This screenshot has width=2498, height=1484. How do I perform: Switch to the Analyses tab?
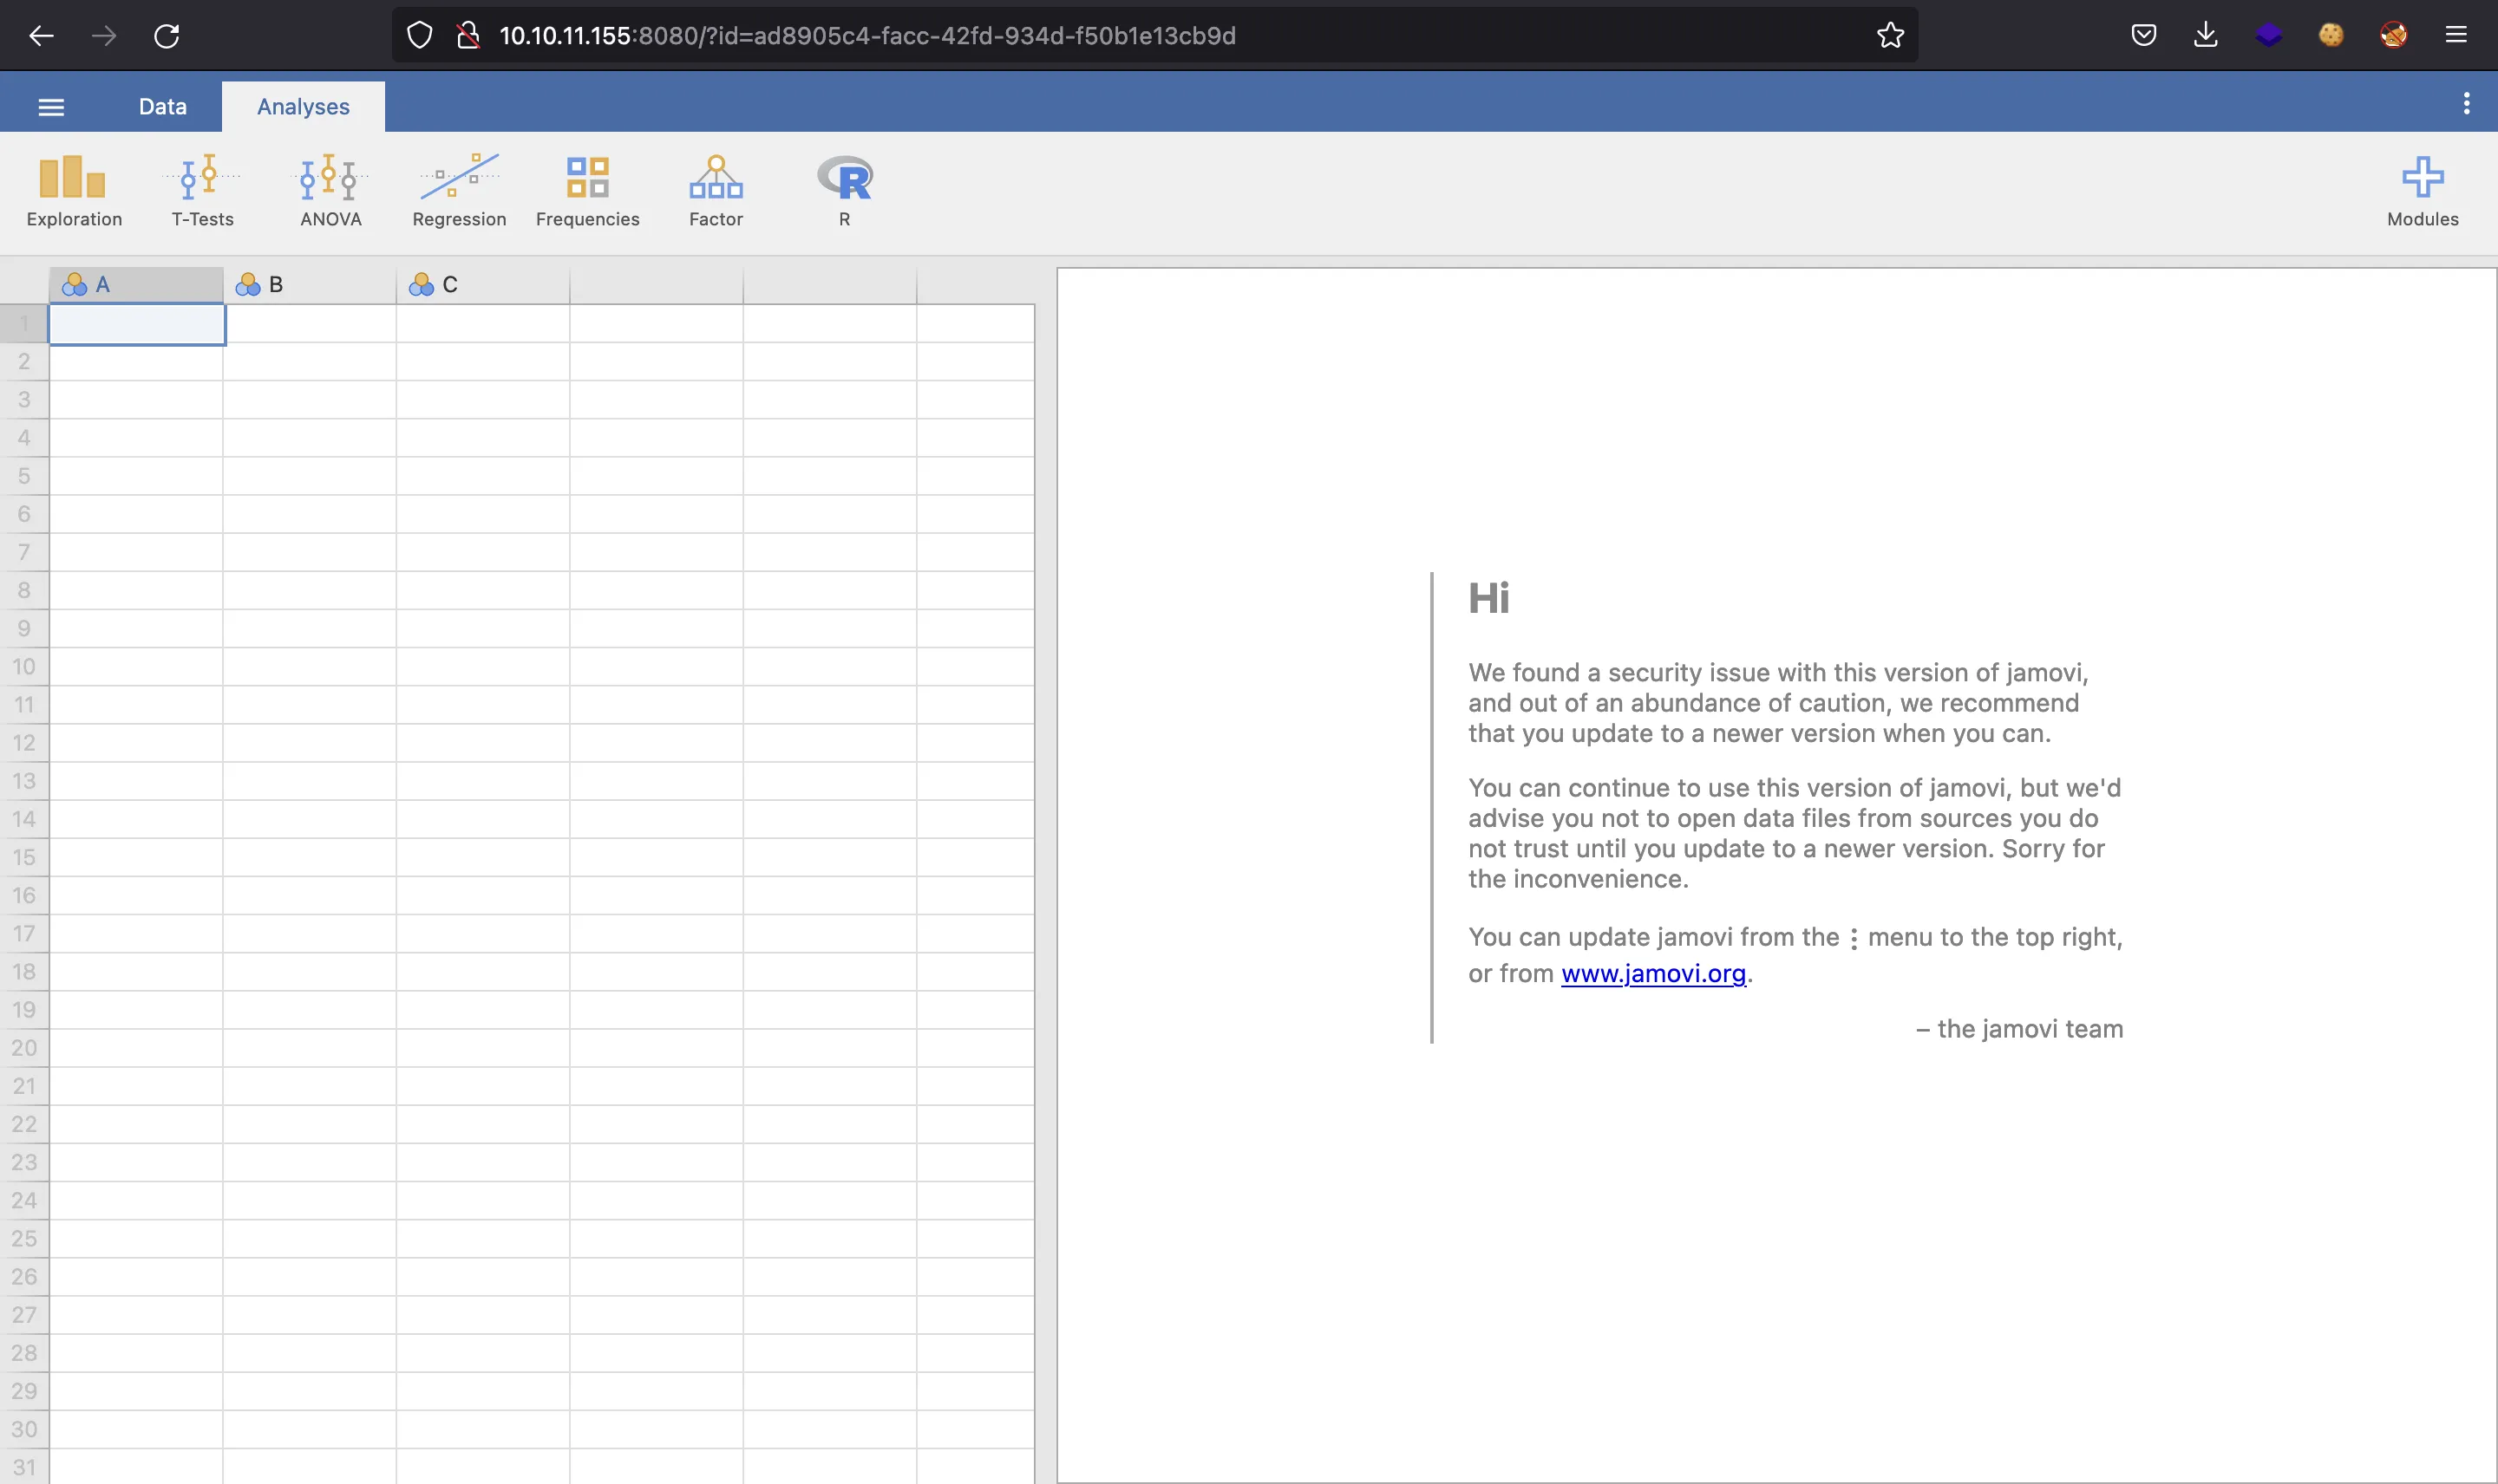point(303,106)
